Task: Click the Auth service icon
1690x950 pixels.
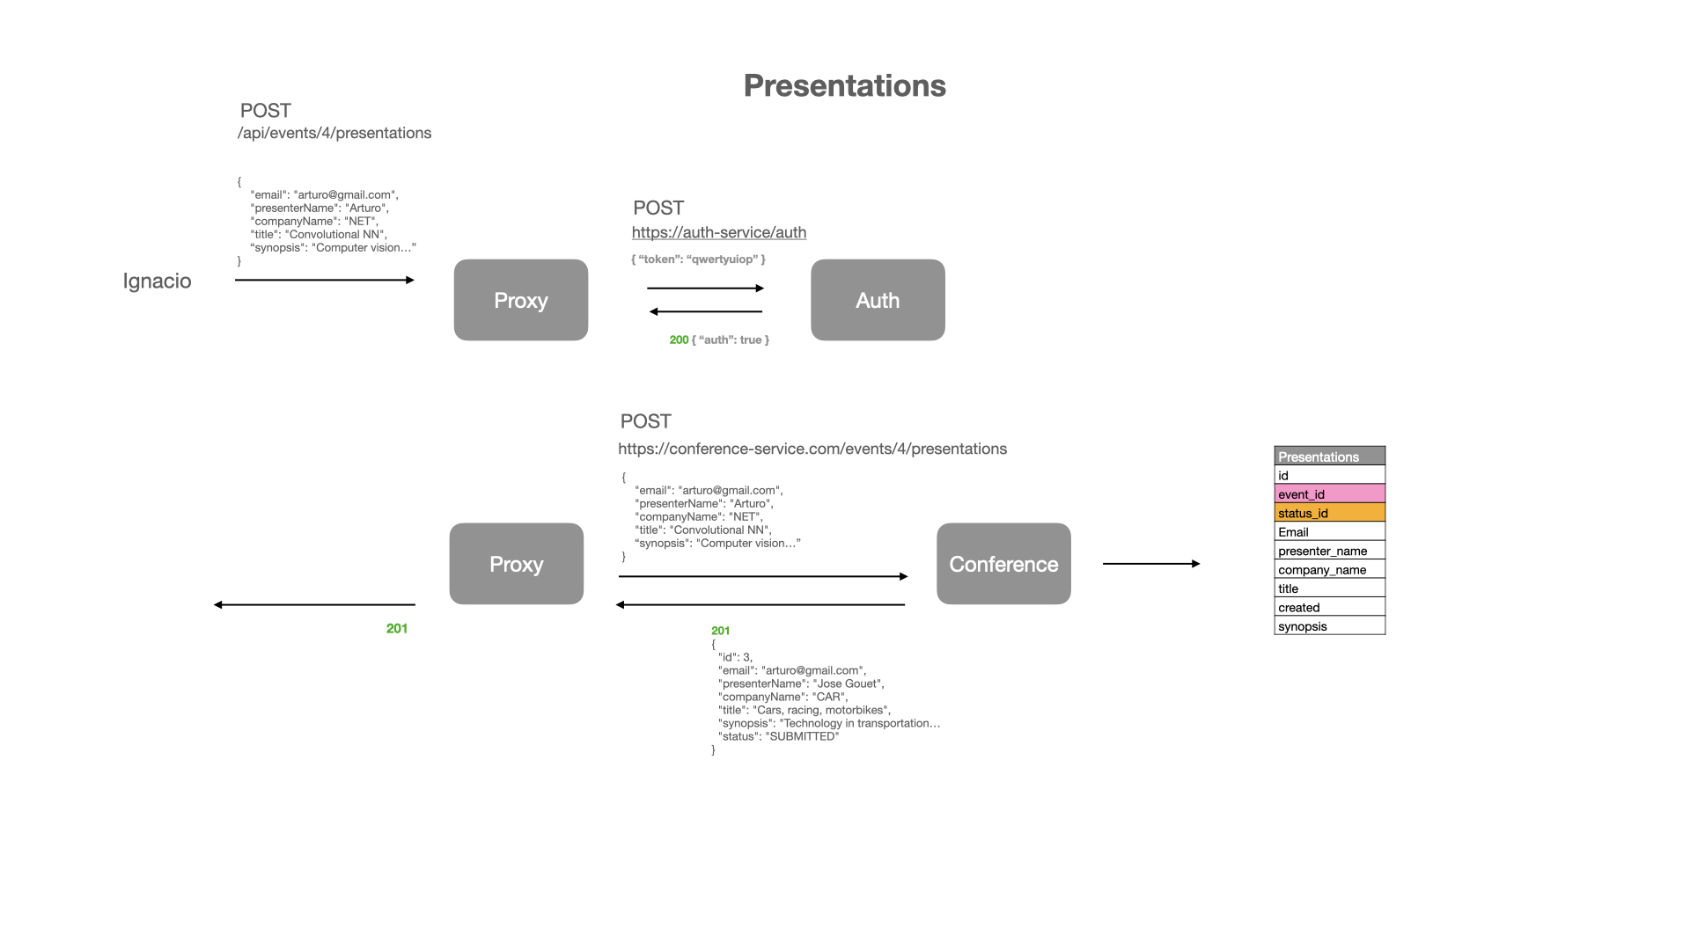Action: (878, 299)
